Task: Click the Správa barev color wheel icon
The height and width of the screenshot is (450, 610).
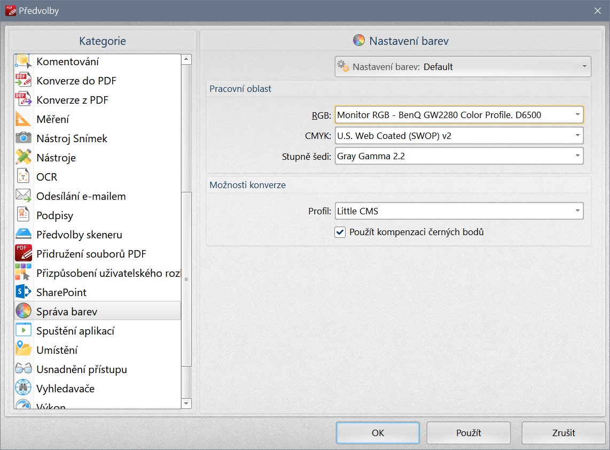Action: [24, 312]
